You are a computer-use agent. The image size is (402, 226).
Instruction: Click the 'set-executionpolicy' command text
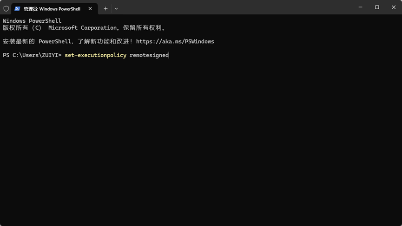point(95,55)
